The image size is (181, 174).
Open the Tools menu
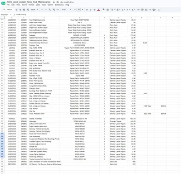(x=44, y=5)
